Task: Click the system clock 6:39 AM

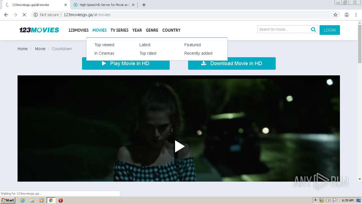Action: click(x=348, y=200)
